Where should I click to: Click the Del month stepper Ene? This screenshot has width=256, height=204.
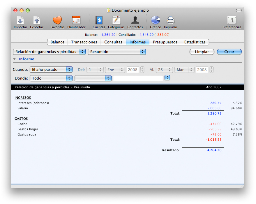115,70
